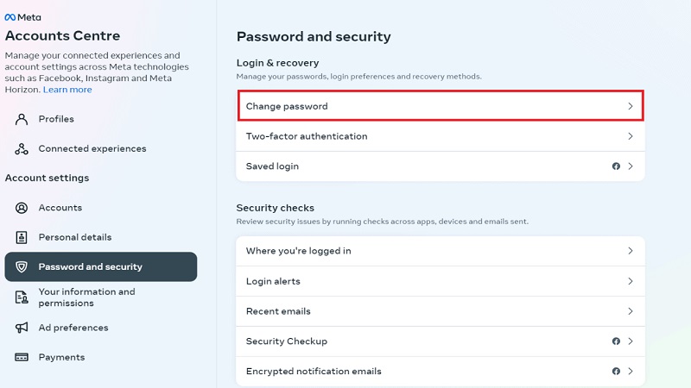Screen dimensions: 691x388
Task: Open the Recent emails chevron
Action: pyautogui.click(x=631, y=311)
